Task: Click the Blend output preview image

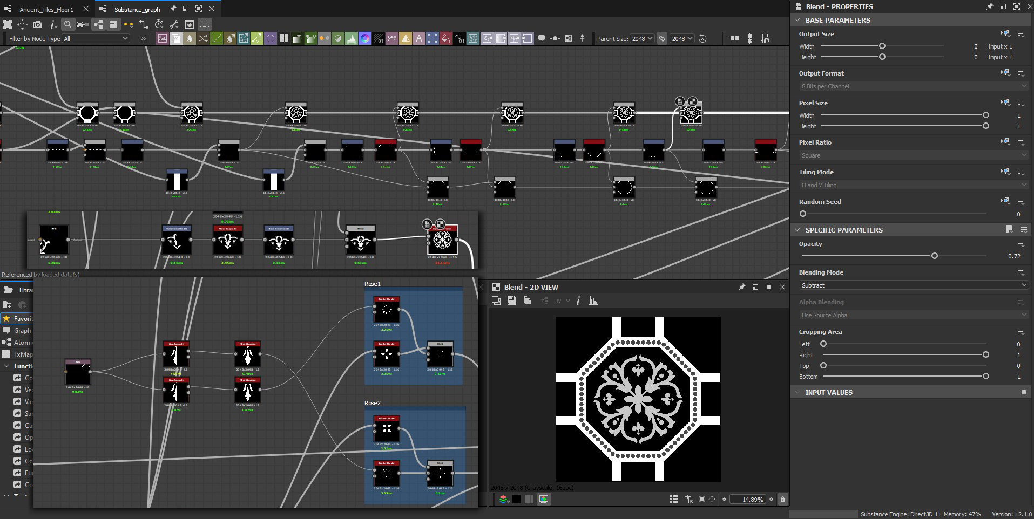Action: (x=638, y=399)
